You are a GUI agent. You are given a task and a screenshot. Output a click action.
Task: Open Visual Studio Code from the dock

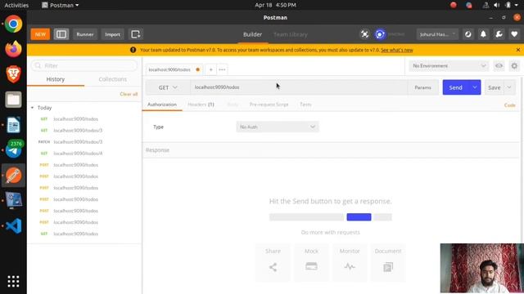tap(13, 225)
